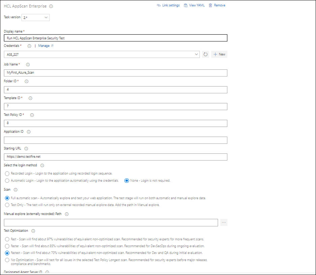Click info icon beside Starting URL

pos(26,149)
